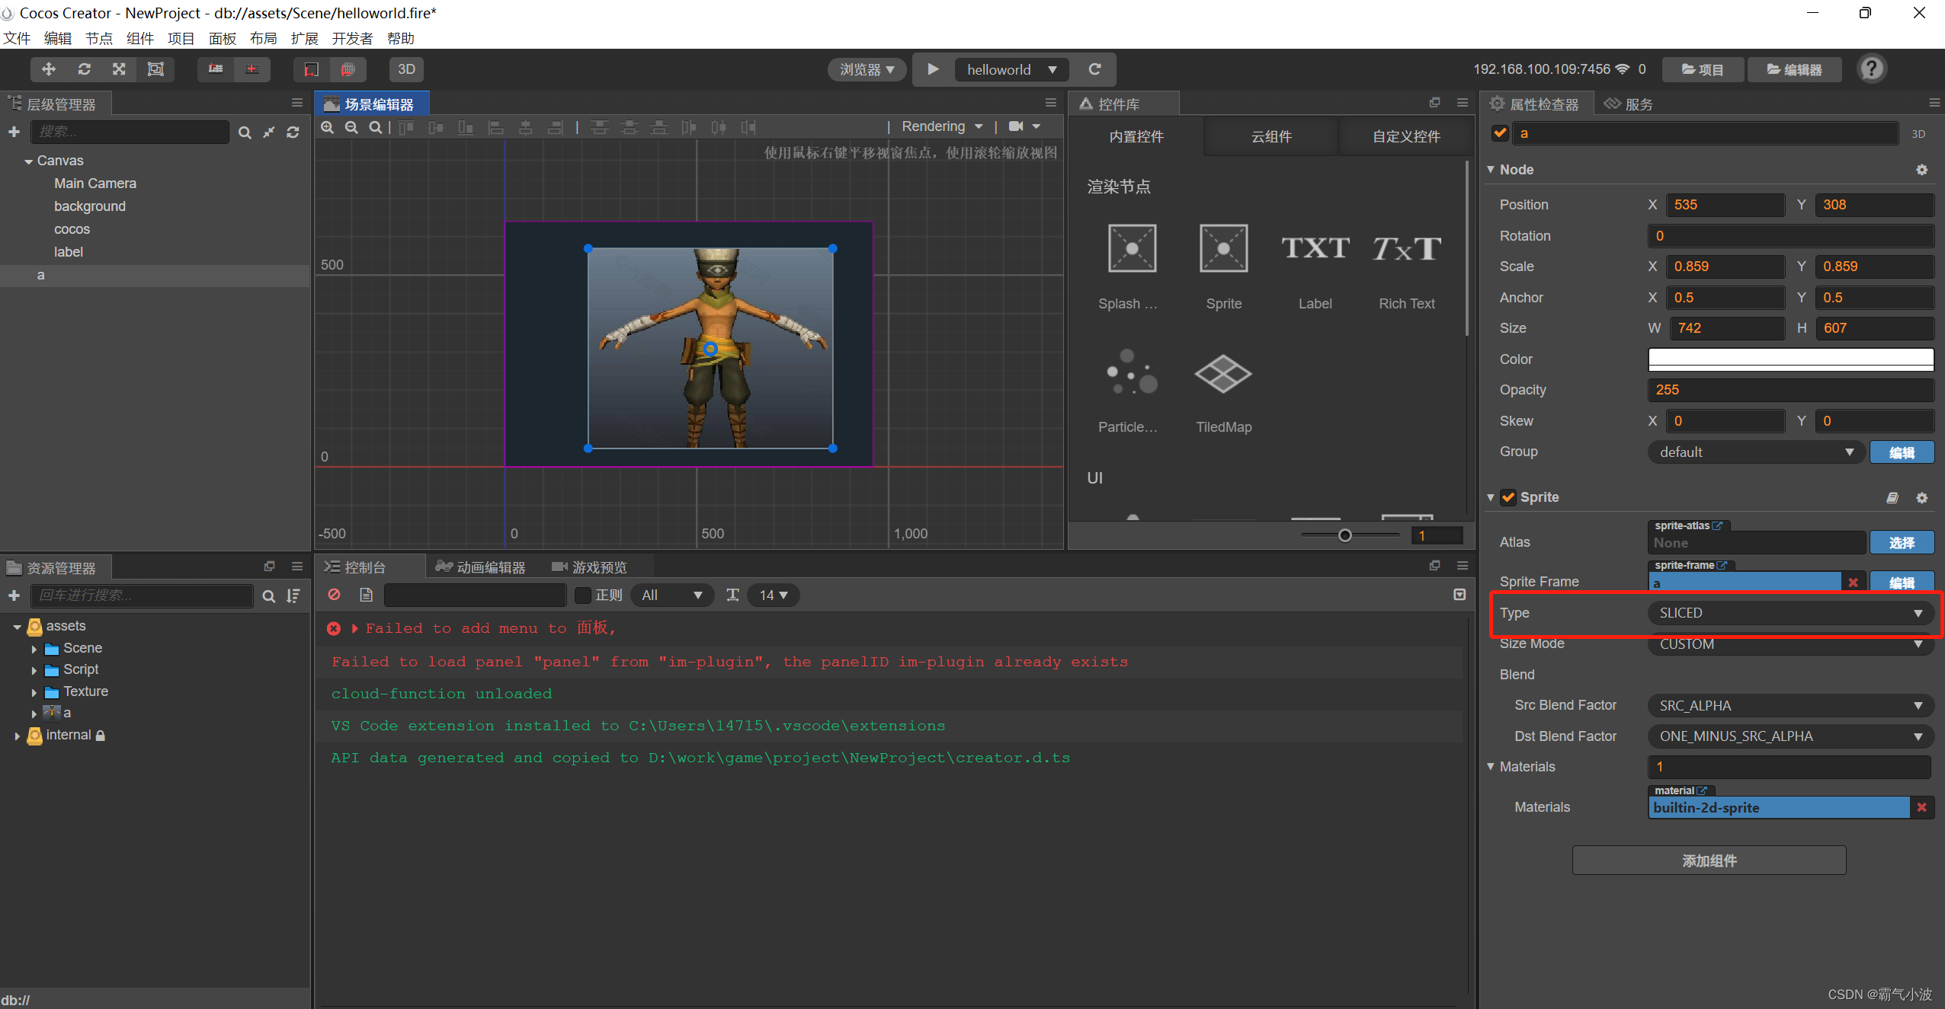The width and height of the screenshot is (1945, 1009).
Task: Clear the console log
Action: (x=334, y=595)
